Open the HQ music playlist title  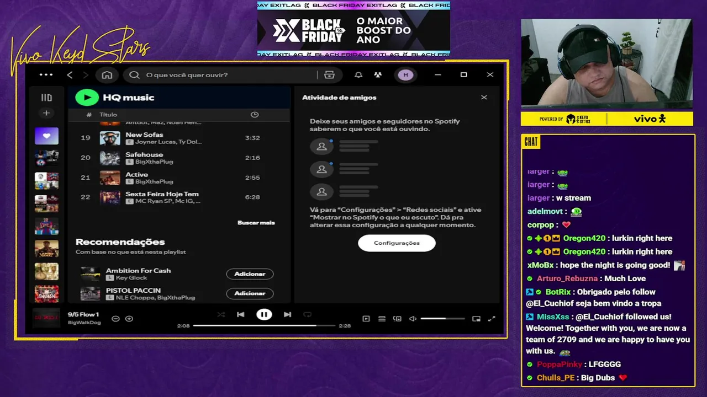[128, 98]
